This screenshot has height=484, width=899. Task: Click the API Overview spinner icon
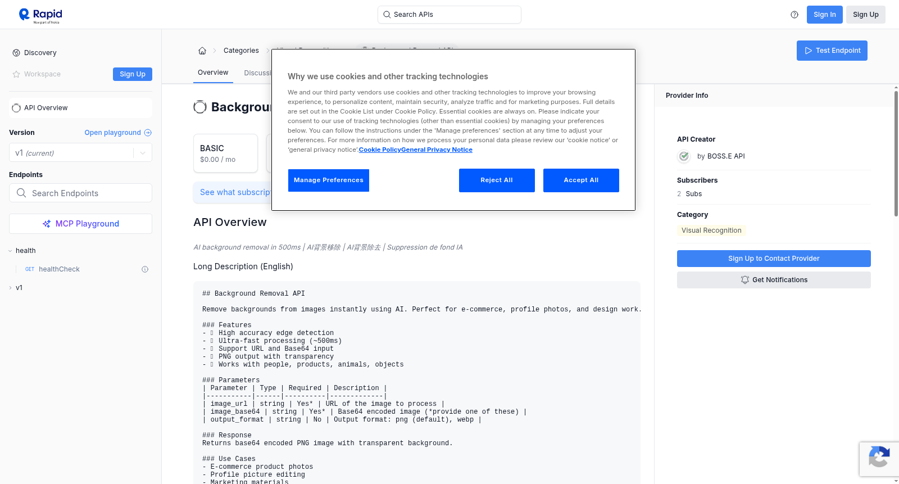16,108
